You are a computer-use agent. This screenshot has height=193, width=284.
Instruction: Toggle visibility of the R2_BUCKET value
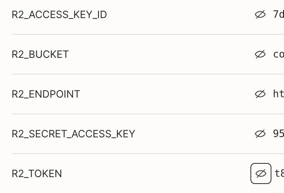point(260,54)
